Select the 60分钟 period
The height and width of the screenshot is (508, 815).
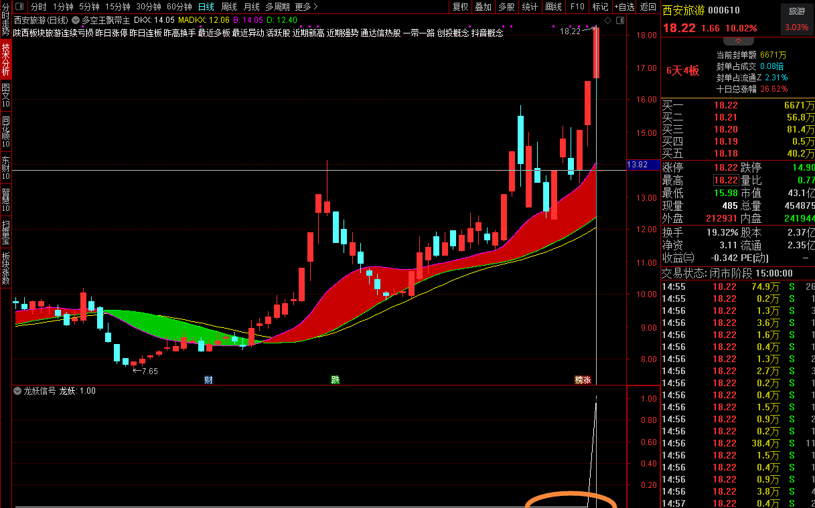pos(179,7)
